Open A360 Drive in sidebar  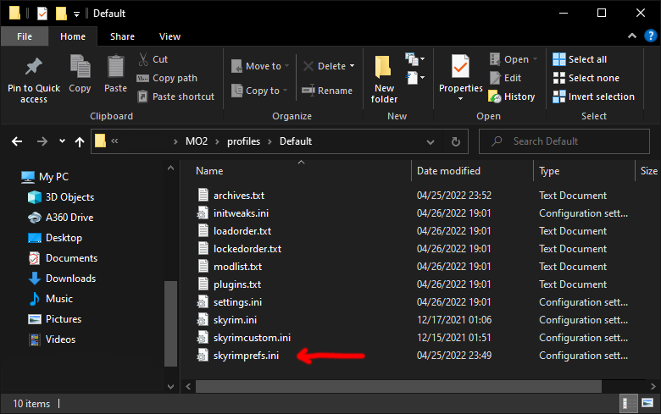point(61,218)
